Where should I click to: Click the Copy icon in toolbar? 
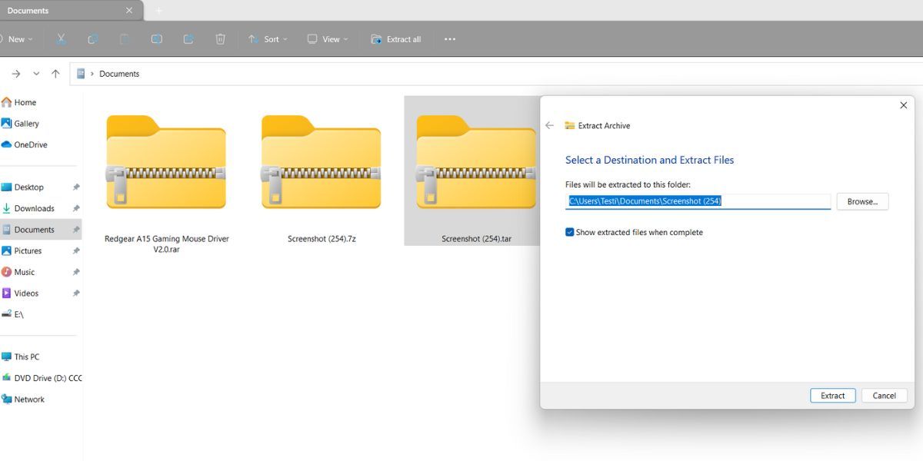click(x=92, y=39)
